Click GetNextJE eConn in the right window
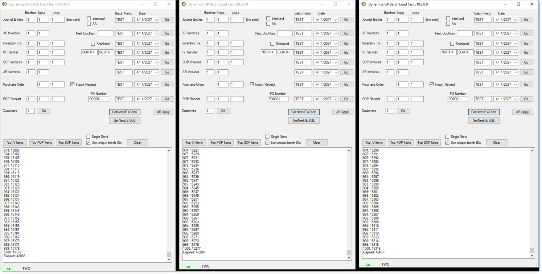Screen dimensions: 542x274 (x=484, y=112)
